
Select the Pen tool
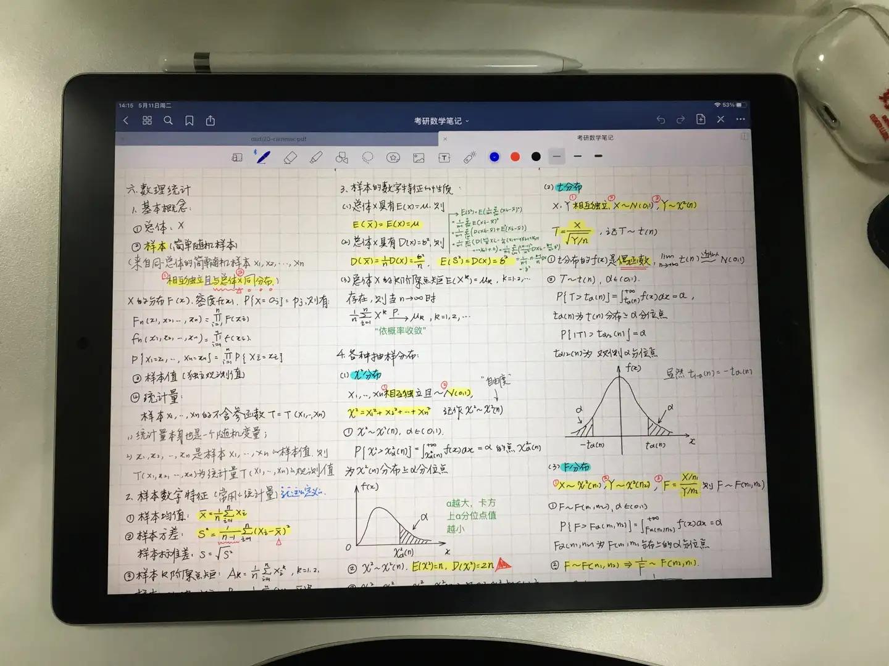263,157
